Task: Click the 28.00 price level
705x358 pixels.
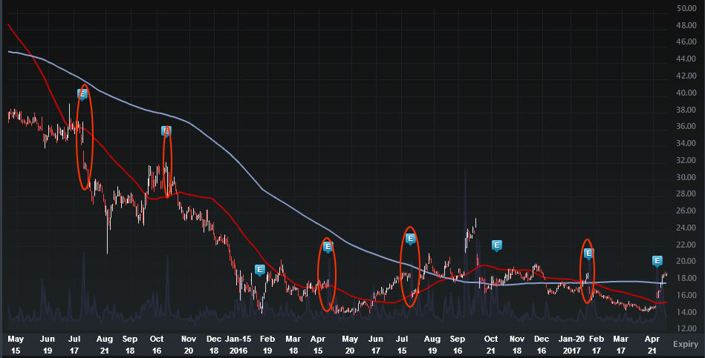Action: [686, 193]
